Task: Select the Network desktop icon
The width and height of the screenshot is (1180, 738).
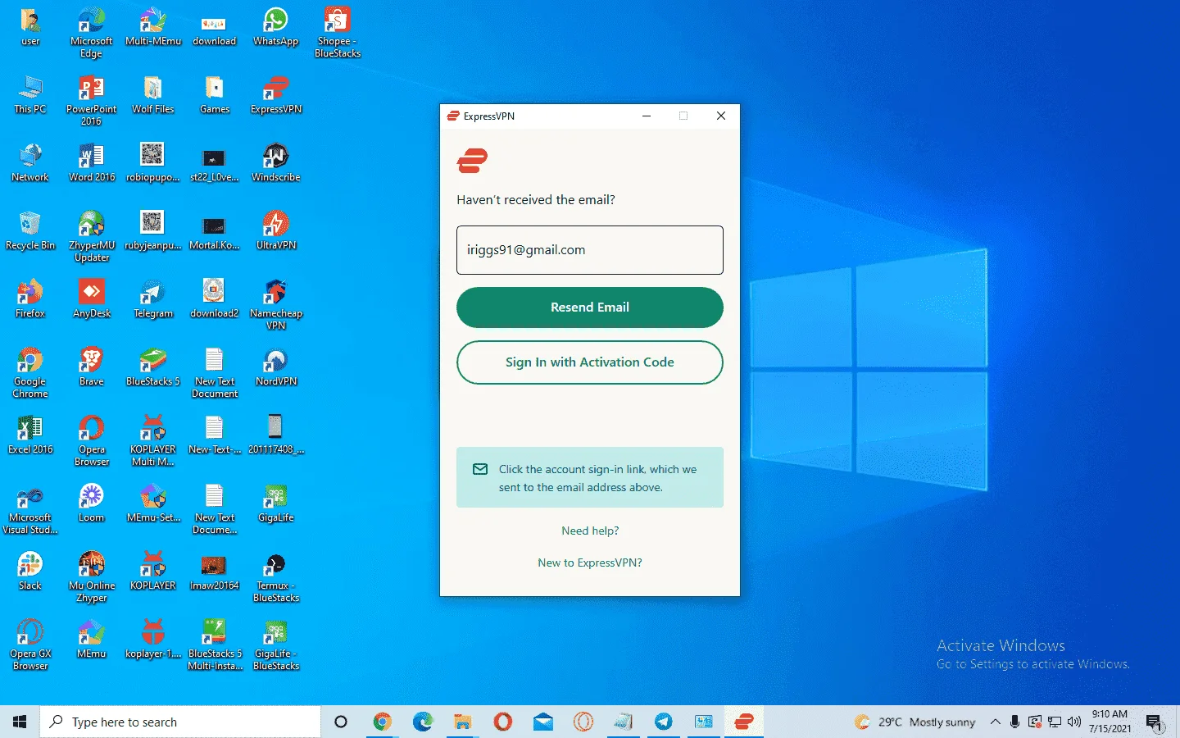Action: point(30,162)
